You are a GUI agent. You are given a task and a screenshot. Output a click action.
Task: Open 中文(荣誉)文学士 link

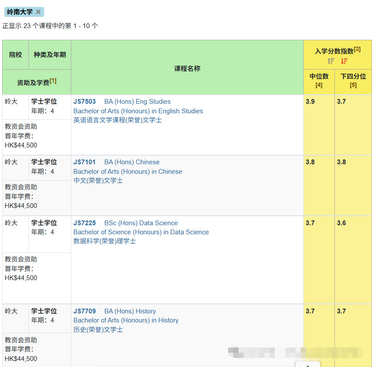point(98,181)
